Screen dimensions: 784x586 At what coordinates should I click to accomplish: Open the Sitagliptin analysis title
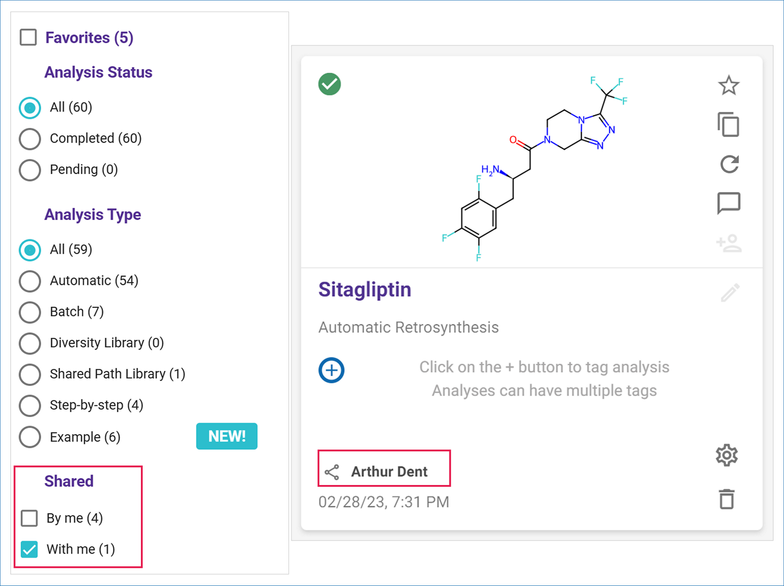[x=364, y=290]
